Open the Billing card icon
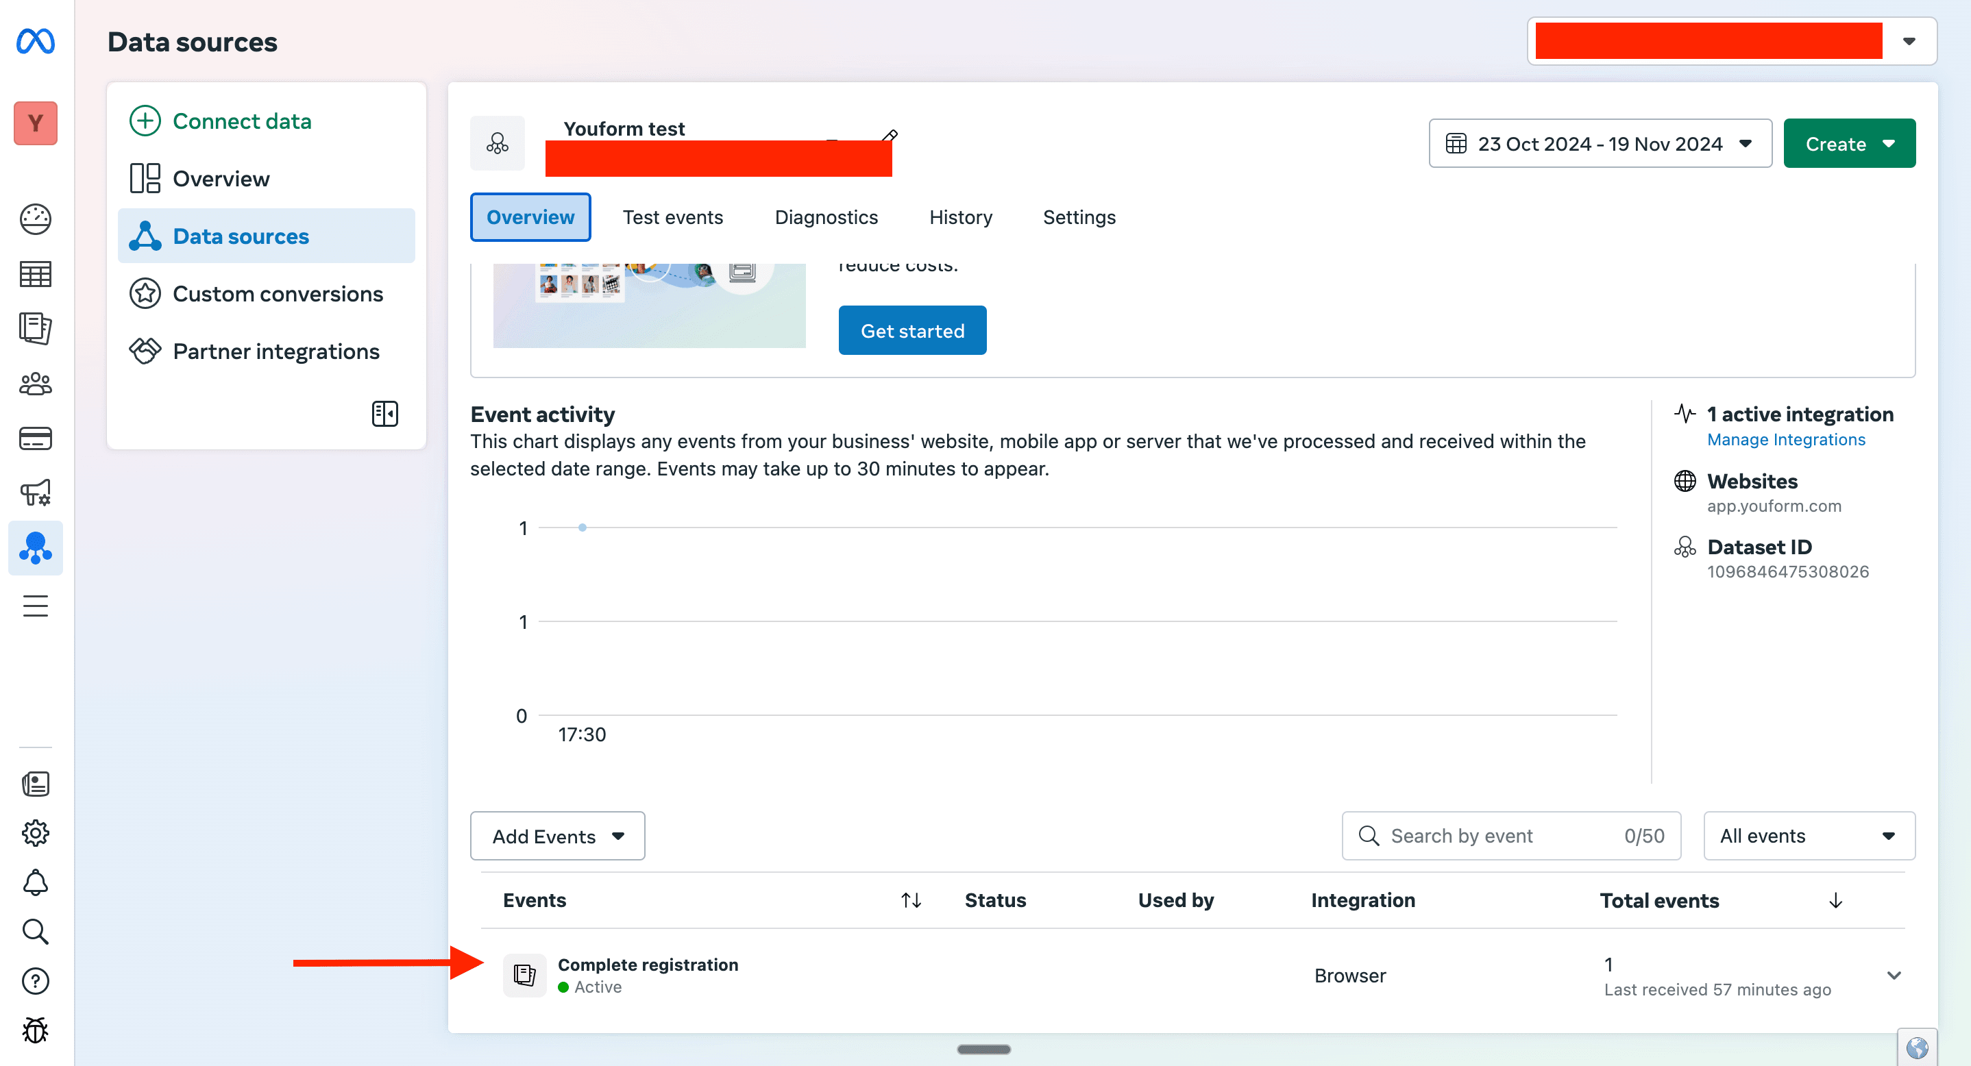Image resolution: width=1971 pixels, height=1066 pixels. click(x=35, y=438)
